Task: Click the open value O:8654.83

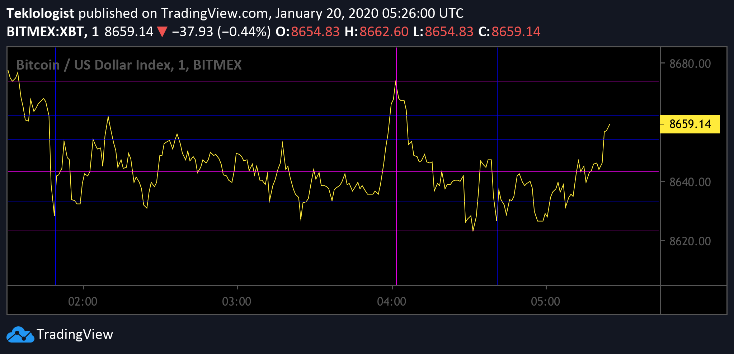Action: [307, 32]
